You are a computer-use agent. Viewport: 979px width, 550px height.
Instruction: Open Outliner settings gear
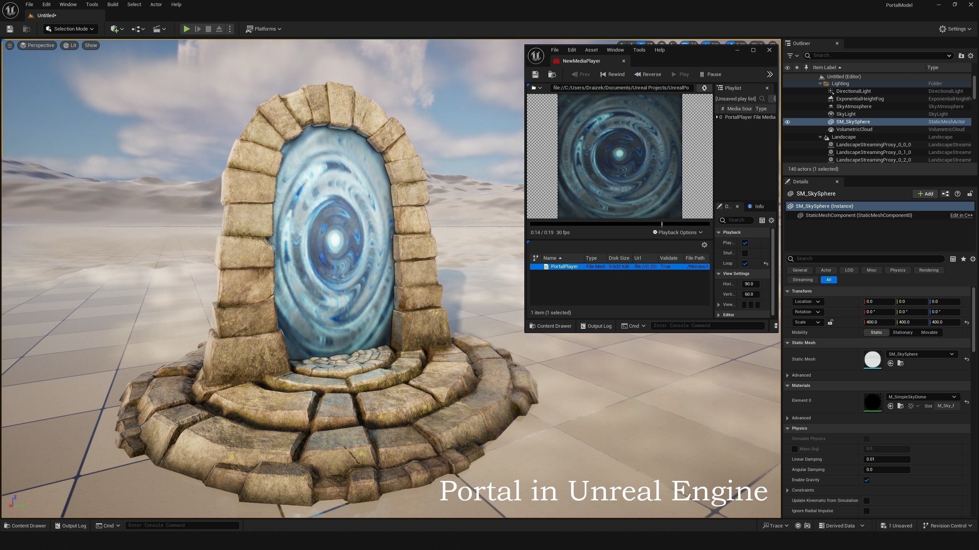(x=970, y=56)
